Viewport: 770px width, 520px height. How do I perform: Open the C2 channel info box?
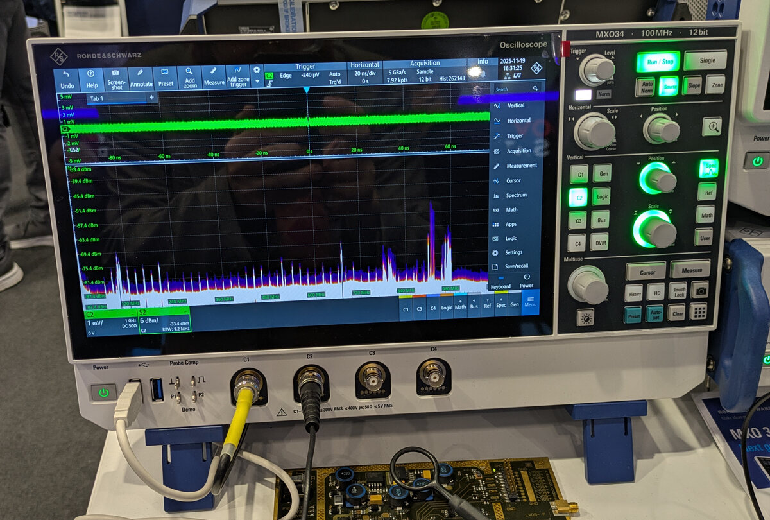tap(111, 323)
